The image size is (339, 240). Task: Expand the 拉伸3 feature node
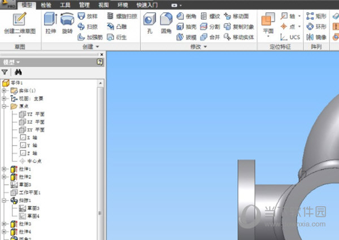(4, 224)
